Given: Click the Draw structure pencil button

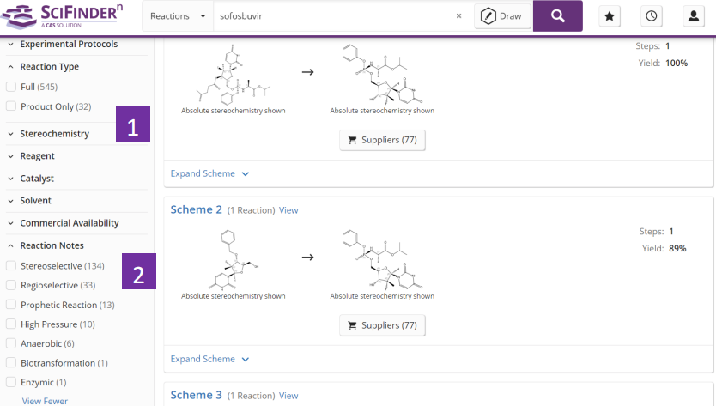Looking at the screenshot, I should coord(501,16).
